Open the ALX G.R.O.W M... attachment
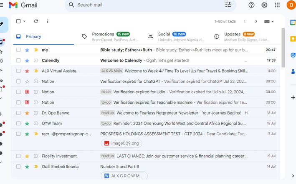The width and height of the screenshot is (296, 184). click(124, 176)
